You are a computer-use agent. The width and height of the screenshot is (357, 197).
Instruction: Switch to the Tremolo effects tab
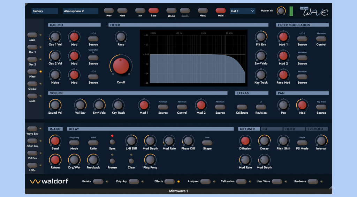[317, 129]
